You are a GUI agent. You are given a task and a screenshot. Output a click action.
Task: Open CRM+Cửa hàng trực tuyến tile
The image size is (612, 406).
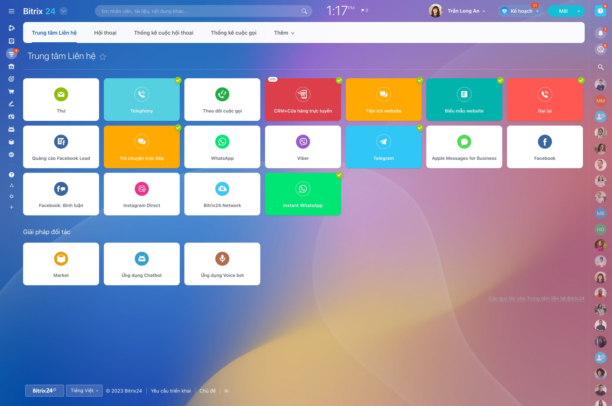pos(303,100)
